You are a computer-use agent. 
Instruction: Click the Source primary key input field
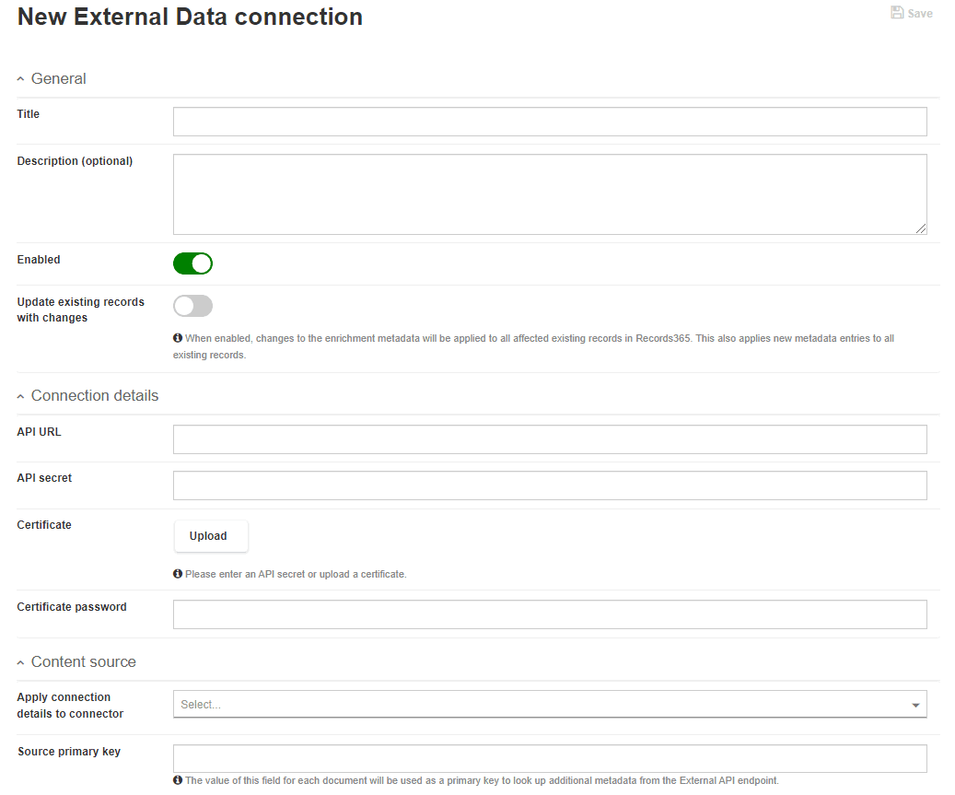click(x=550, y=758)
